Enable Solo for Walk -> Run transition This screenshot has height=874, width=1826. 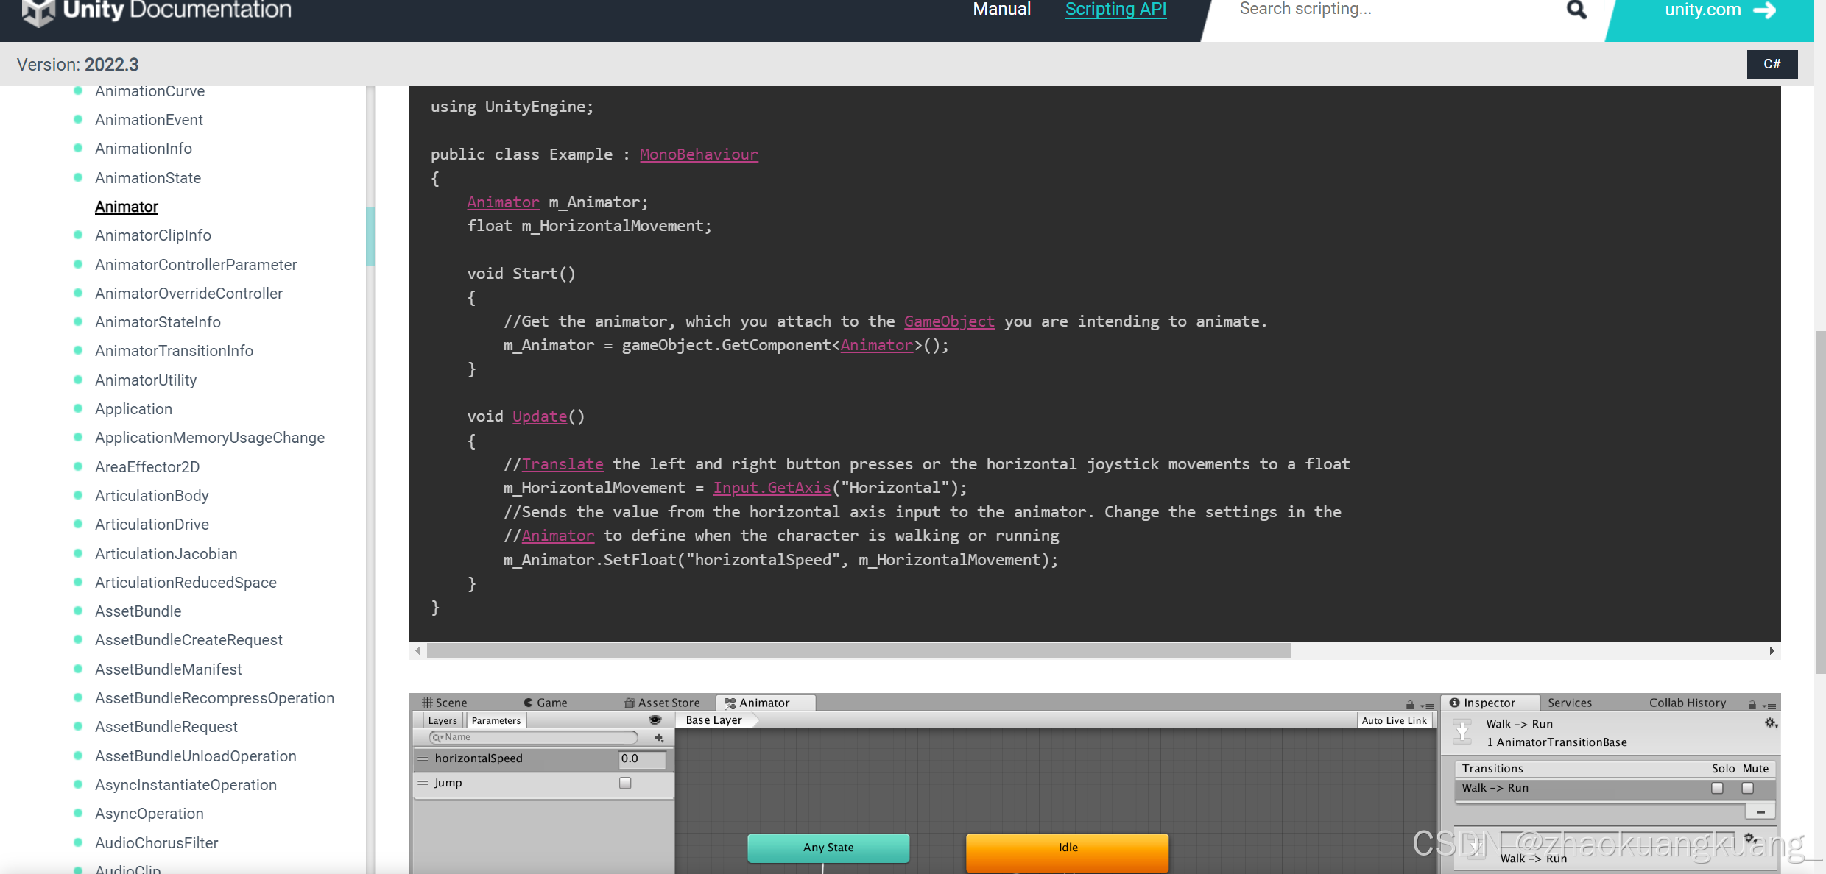(x=1717, y=788)
